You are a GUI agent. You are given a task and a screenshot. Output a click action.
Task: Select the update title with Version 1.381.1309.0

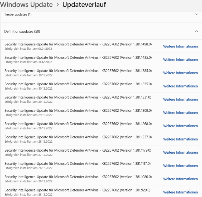coord(78,111)
